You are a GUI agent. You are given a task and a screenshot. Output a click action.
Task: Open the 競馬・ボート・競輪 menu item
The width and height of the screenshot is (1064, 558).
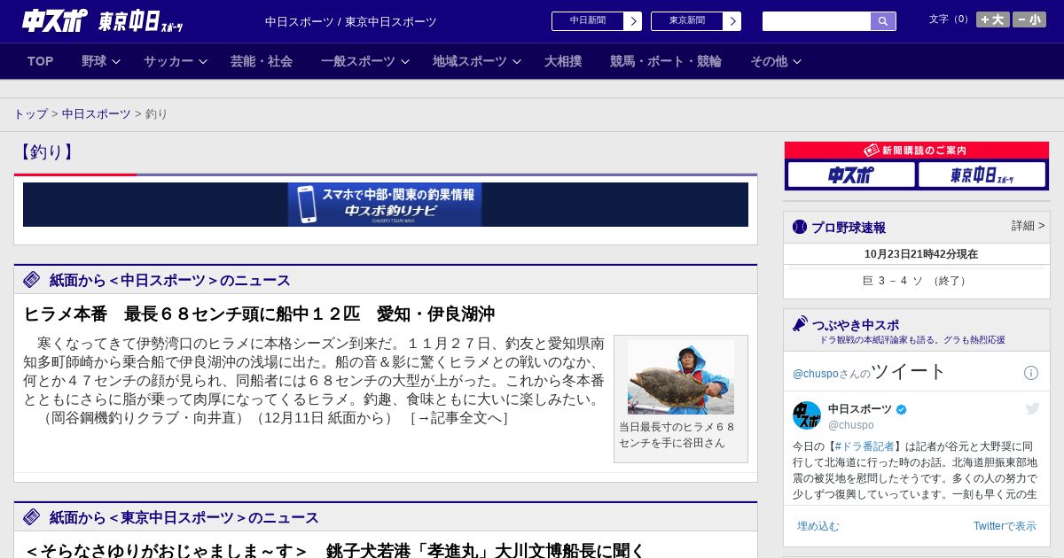666,61
